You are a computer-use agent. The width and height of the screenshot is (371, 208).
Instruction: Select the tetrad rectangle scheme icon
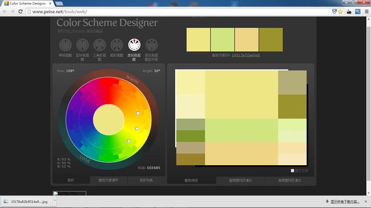click(x=116, y=45)
